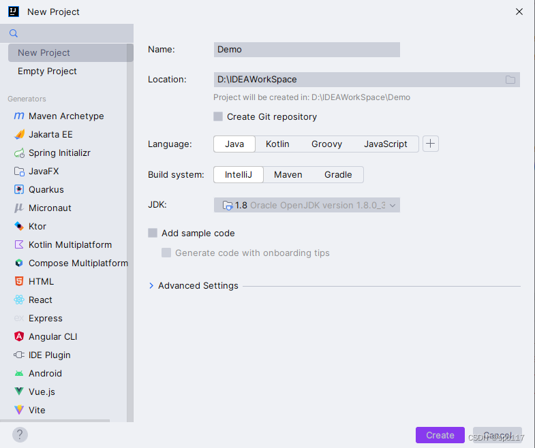Click the Kotlin Multiplatform icon

(x=19, y=245)
